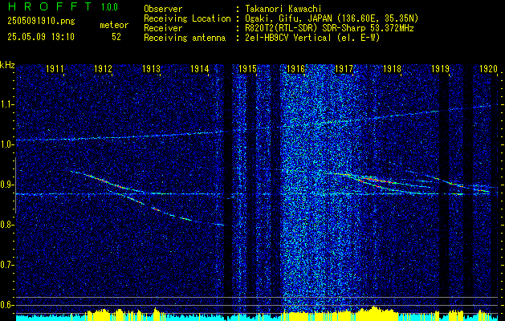The image size is (505, 321).
Task: Click the timestamp 25.05.09 19:10
Action: coord(41,37)
